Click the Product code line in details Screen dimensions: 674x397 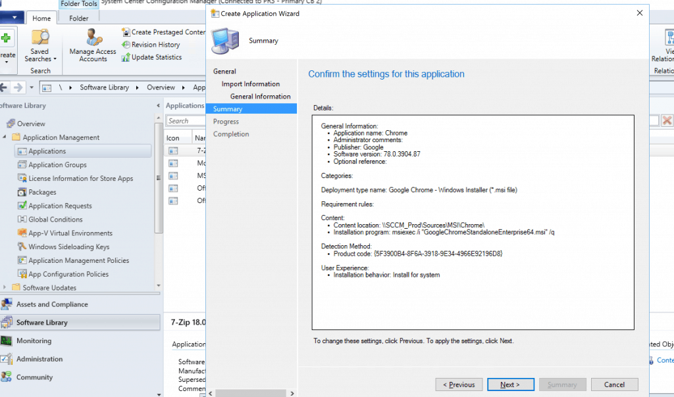pyautogui.click(x=417, y=254)
